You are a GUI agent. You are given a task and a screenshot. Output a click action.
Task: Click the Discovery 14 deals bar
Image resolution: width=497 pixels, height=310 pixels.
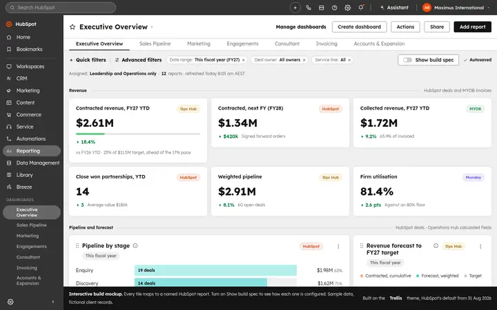(x=201, y=283)
